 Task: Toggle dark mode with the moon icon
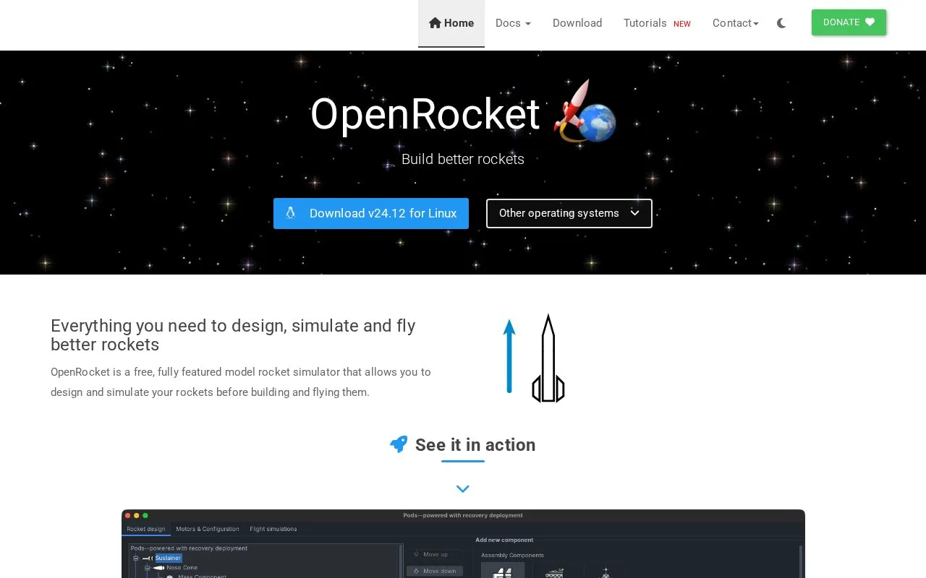781,23
